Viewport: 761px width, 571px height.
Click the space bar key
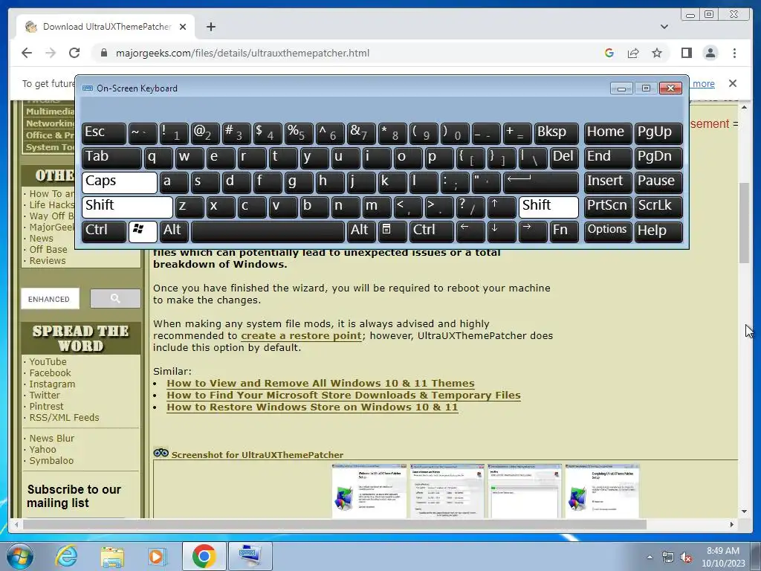pos(268,231)
